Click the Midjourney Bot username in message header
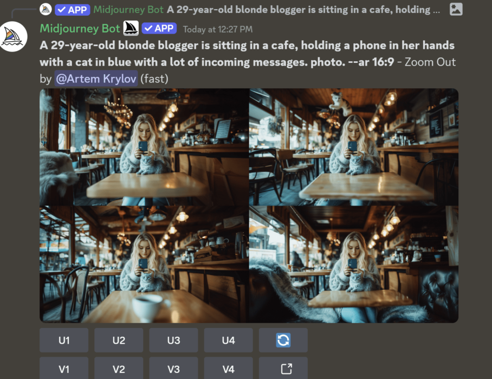The image size is (492, 379). (x=80, y=29)
